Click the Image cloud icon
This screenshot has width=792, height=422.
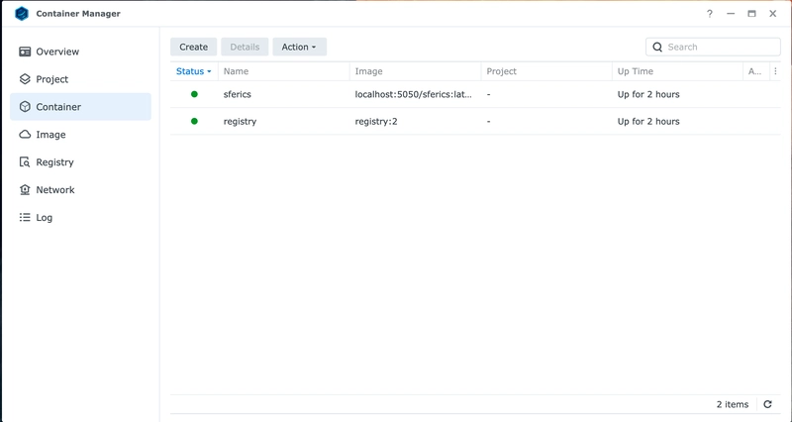[x=25, y=135]
